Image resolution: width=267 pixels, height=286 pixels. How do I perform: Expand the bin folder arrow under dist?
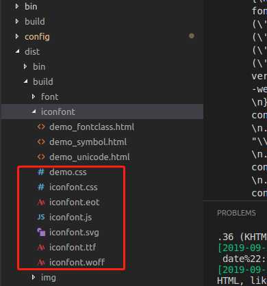(25, 66)
